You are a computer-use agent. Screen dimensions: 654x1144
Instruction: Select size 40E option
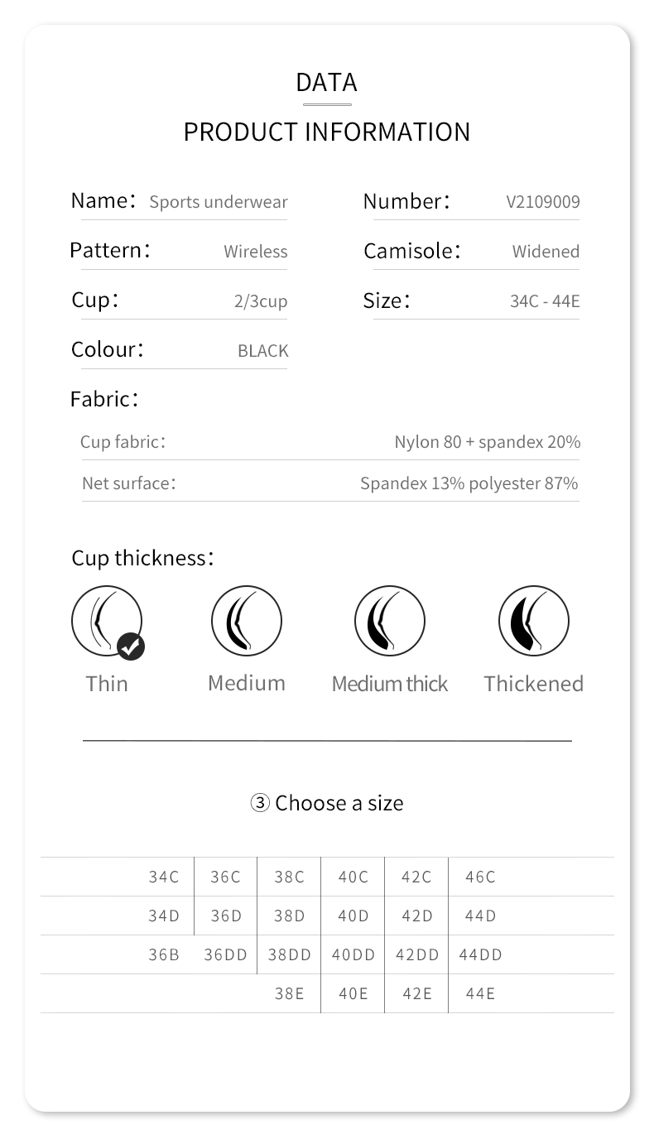pyautogui.click(x=353, y=994)
